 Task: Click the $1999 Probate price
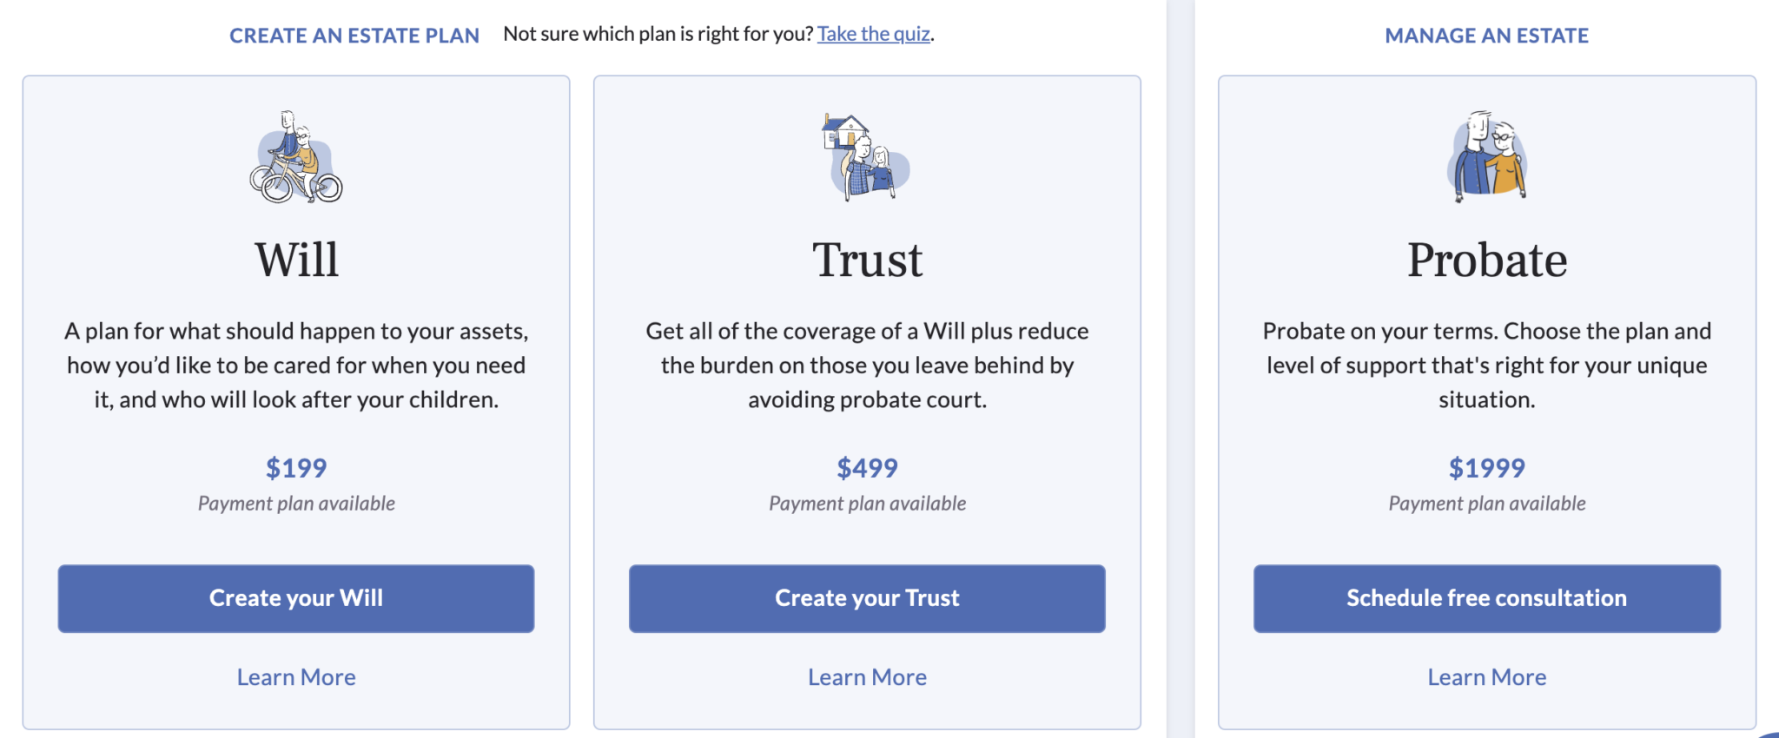1486,468
